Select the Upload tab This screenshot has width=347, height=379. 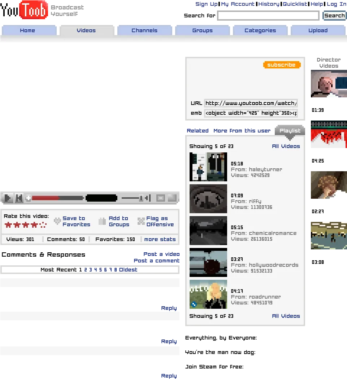coord(318,30)
